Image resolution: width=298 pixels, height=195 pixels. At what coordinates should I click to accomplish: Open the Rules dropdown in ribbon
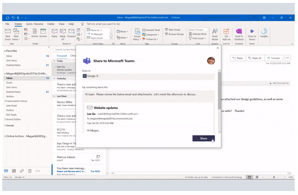(122, 37)
